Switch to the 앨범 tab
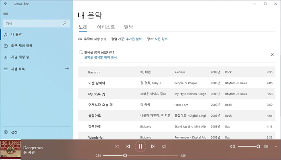The image size is (281, 160). coord(128,27)
